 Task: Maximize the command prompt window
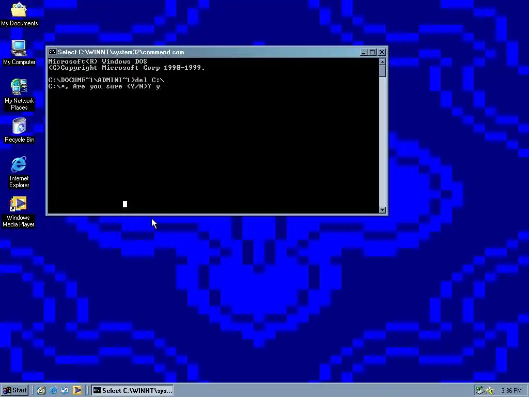(372, 52)
